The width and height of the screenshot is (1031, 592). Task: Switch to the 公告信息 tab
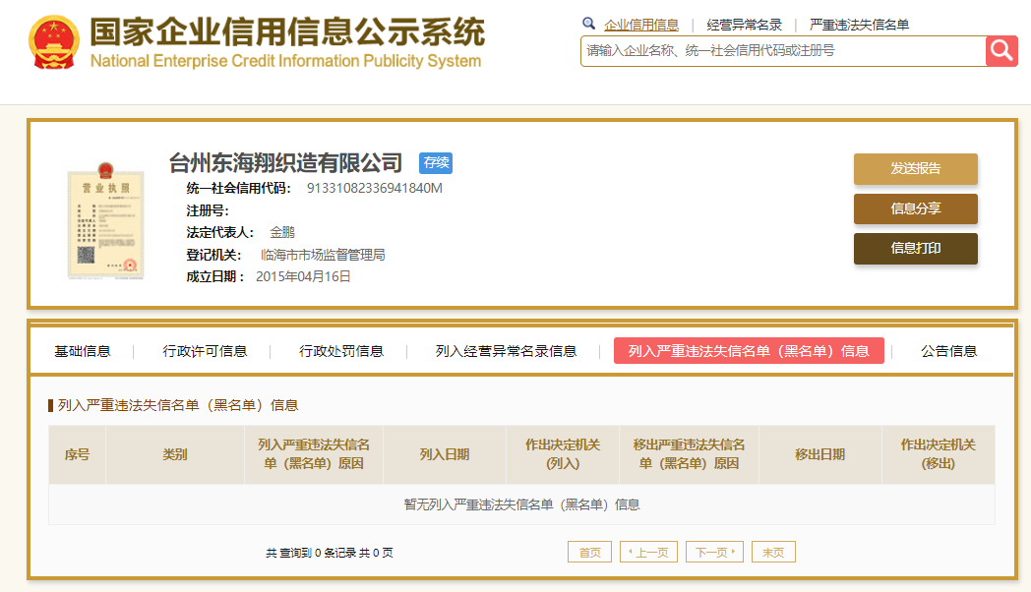(948, 351)
